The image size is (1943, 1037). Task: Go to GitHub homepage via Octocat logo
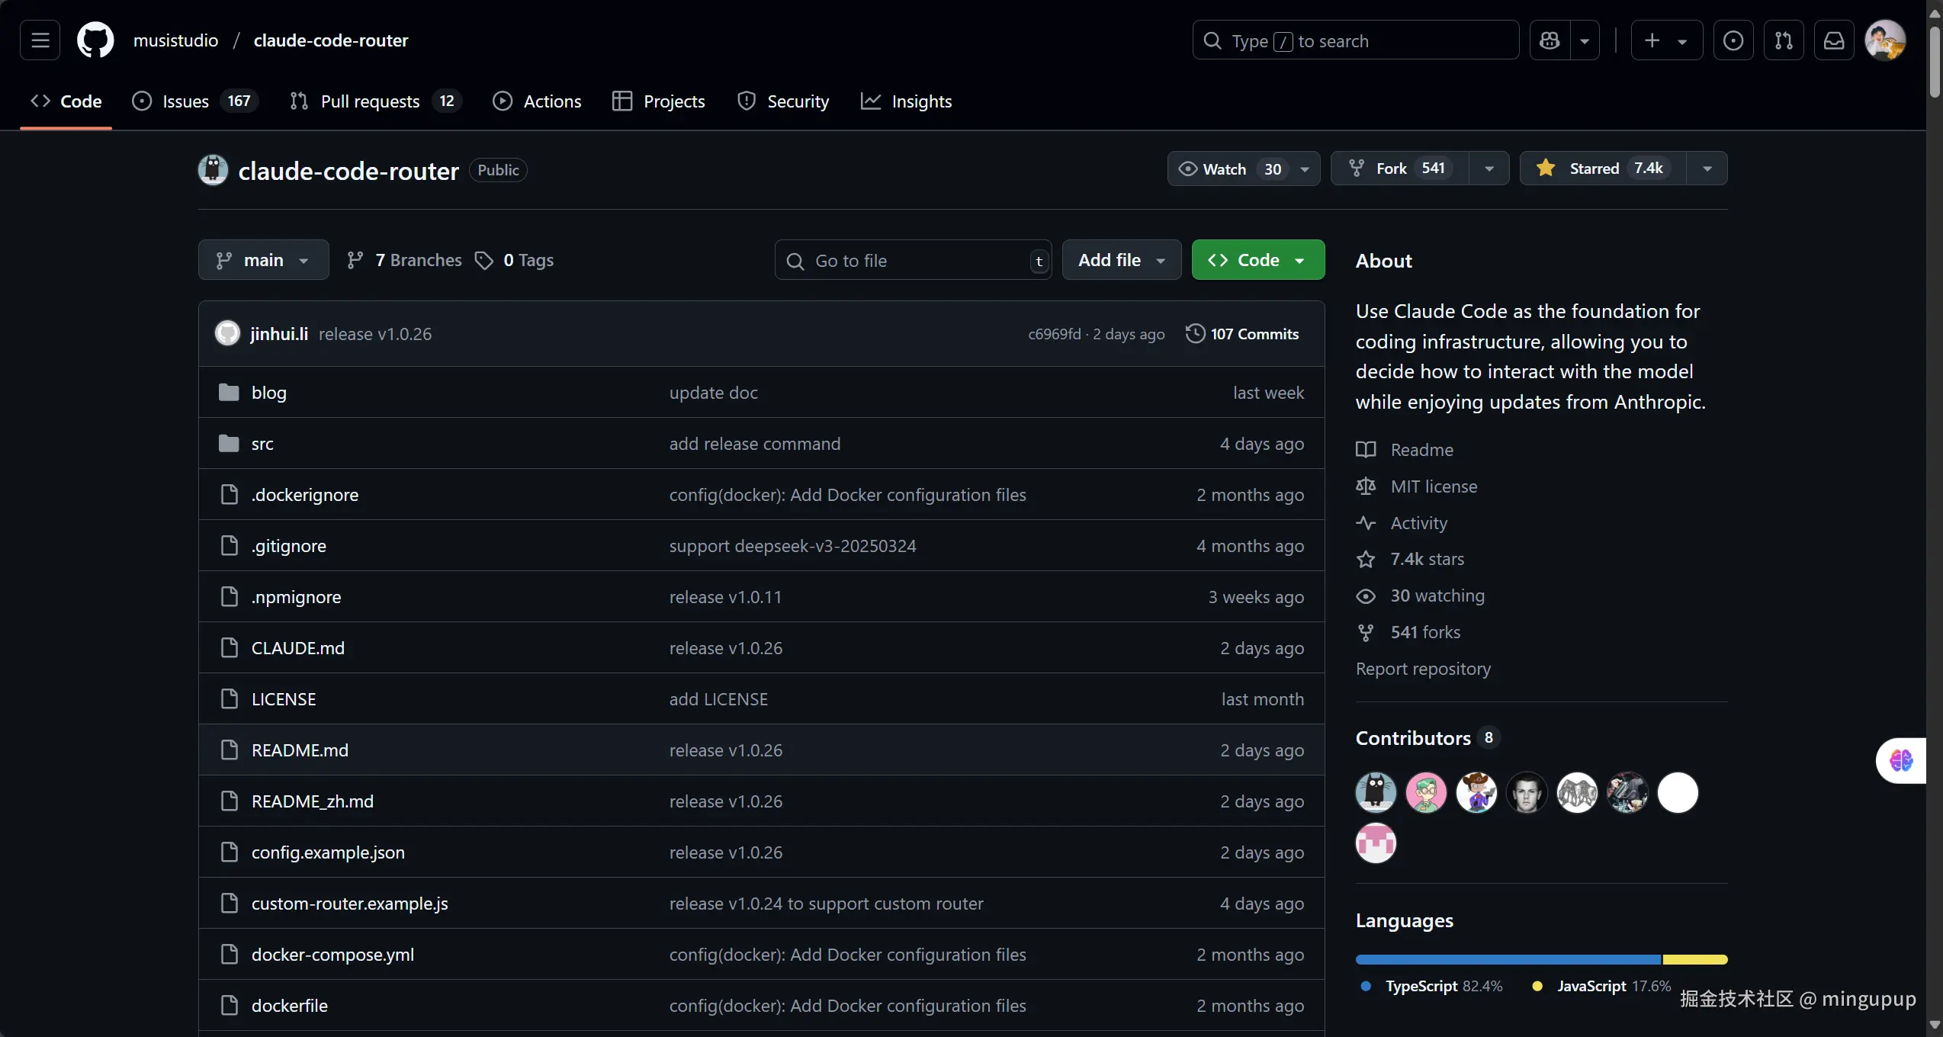click(95, 40)
